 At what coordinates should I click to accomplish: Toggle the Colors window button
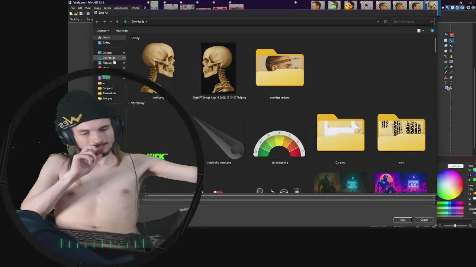[x=462, y=7]
